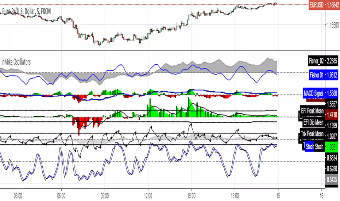Select the EFI Peak Mean label

pos(312,111)
